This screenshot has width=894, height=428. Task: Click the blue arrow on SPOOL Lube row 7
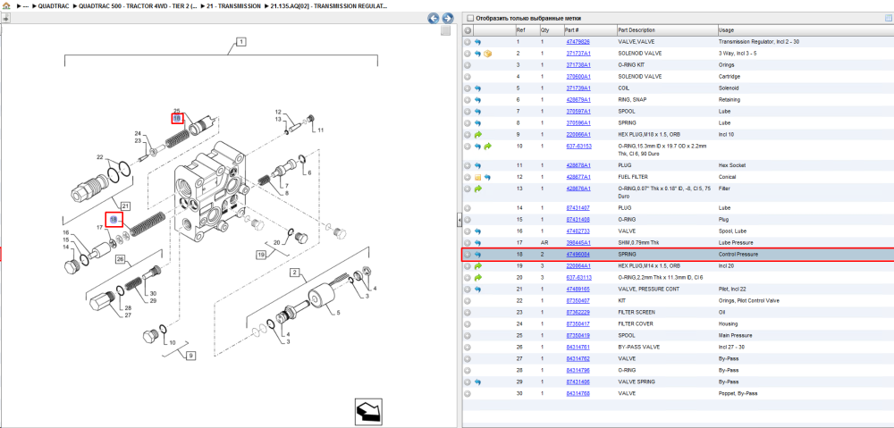coord(477,111)
